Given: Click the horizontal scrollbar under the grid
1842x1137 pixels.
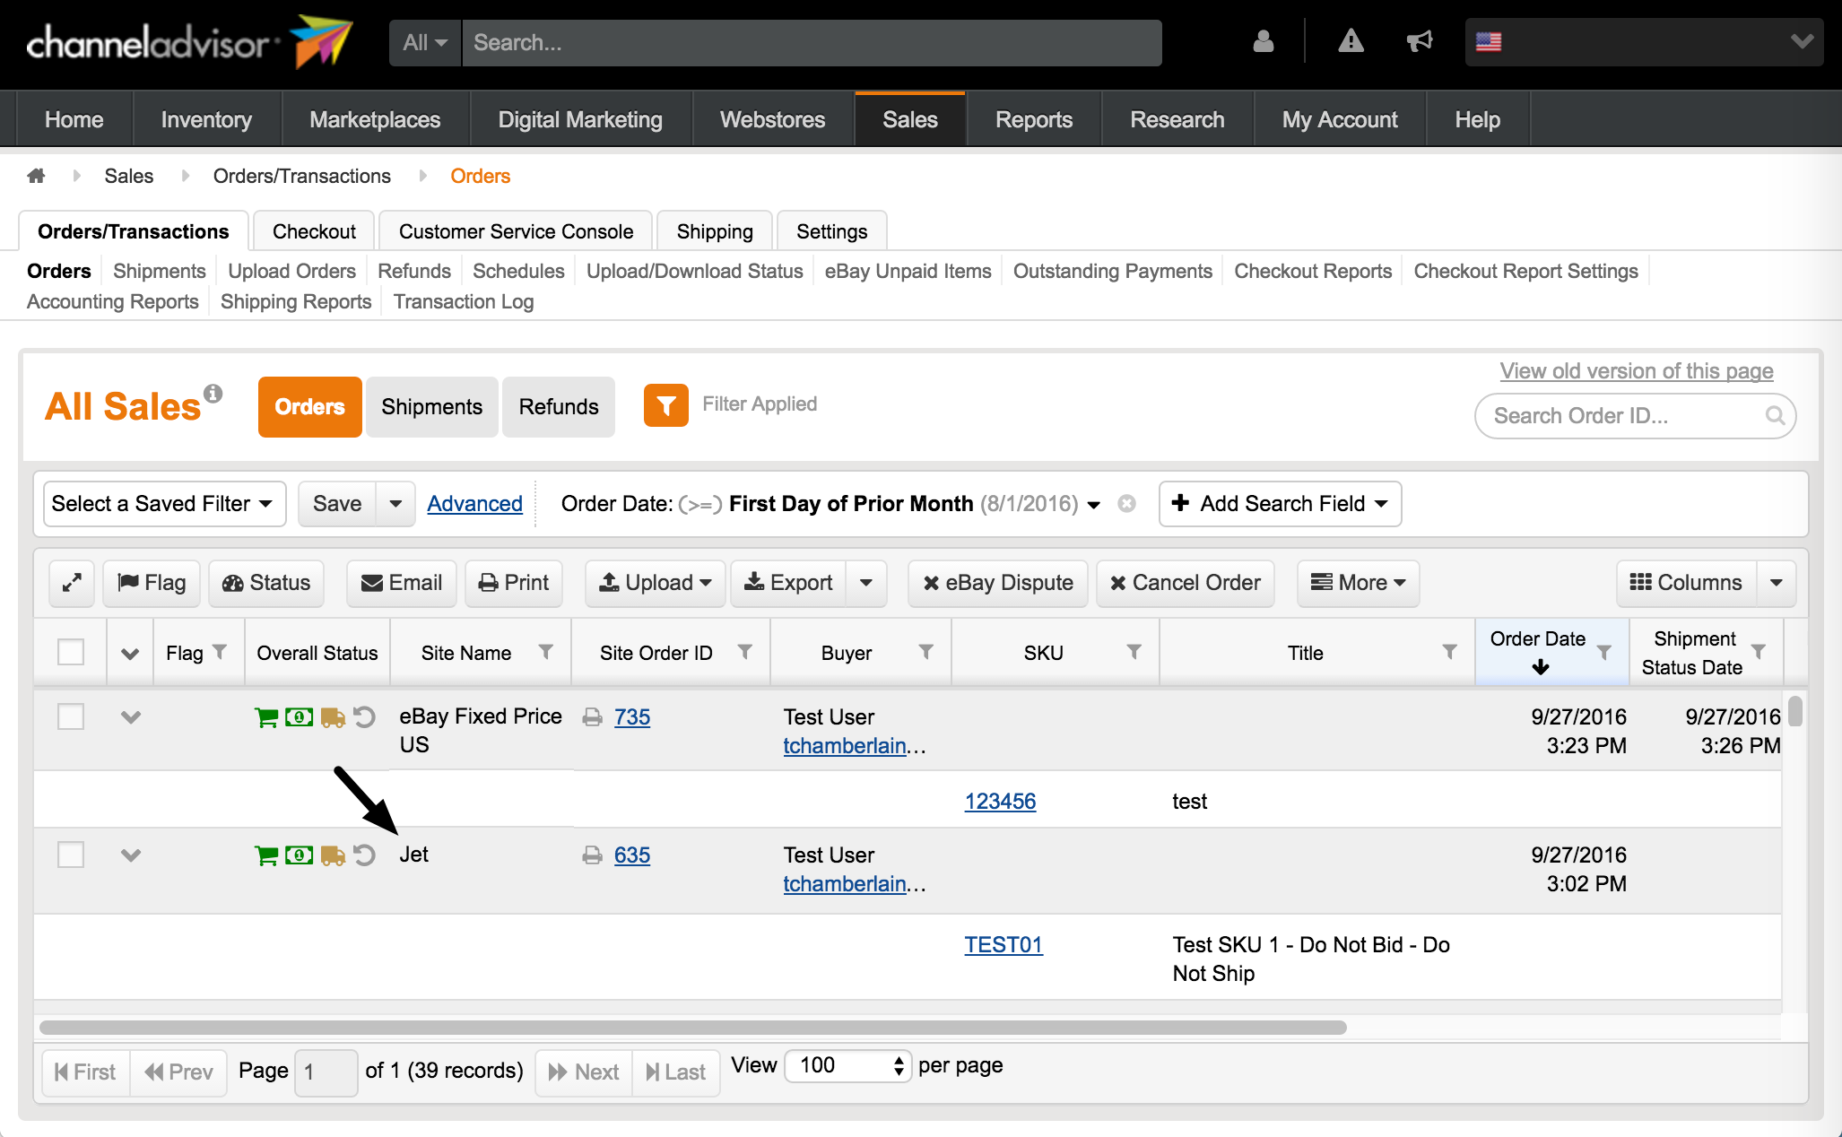Looking at the screenshot, I should point(692,1028).
